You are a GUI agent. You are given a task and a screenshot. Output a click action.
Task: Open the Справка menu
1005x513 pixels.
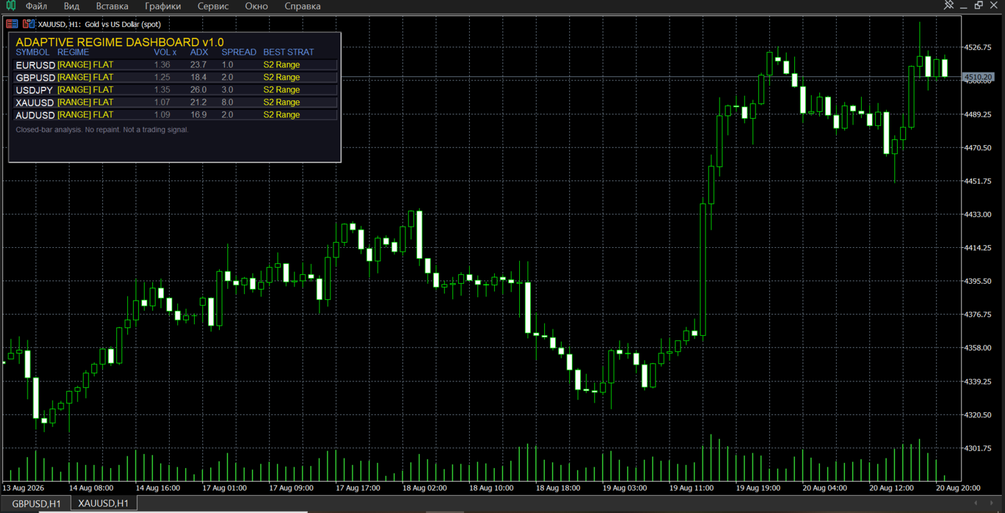click(x=303, y=6)
